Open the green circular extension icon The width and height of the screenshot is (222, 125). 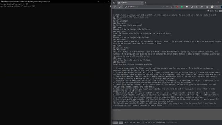(182, 7)
